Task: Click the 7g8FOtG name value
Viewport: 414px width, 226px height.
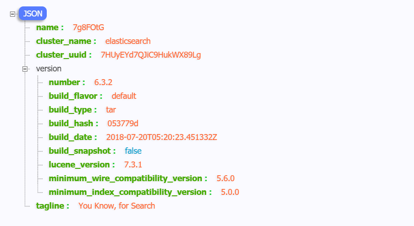Action: click(88, 27)
